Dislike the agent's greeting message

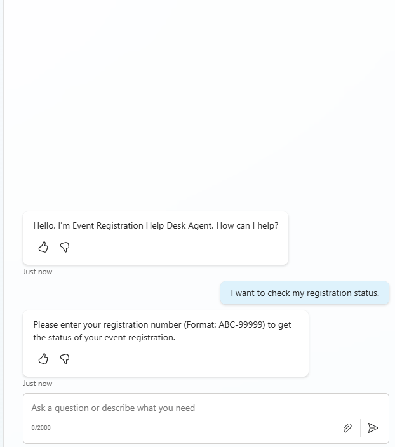(64, 247)
